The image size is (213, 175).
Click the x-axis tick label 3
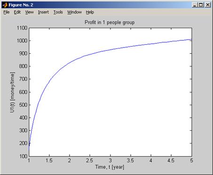coord(110,160)
